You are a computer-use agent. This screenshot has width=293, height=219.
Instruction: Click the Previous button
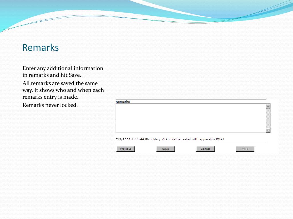(x=126, y=149)
